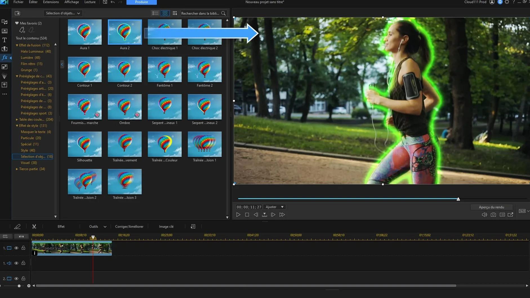This screenshot has height=298, width=530.
Task: Select the pen designer tool in timeline toolbar
Action: [17, 227]
